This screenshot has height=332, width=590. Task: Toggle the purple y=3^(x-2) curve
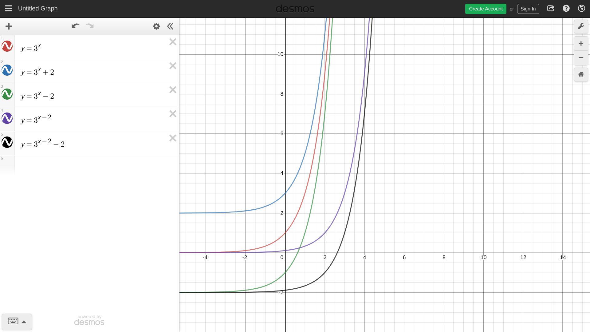pyautogui.click(x=7, y=118)
